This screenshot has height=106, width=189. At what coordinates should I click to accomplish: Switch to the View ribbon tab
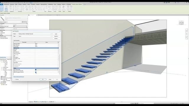tap(55, 4)
